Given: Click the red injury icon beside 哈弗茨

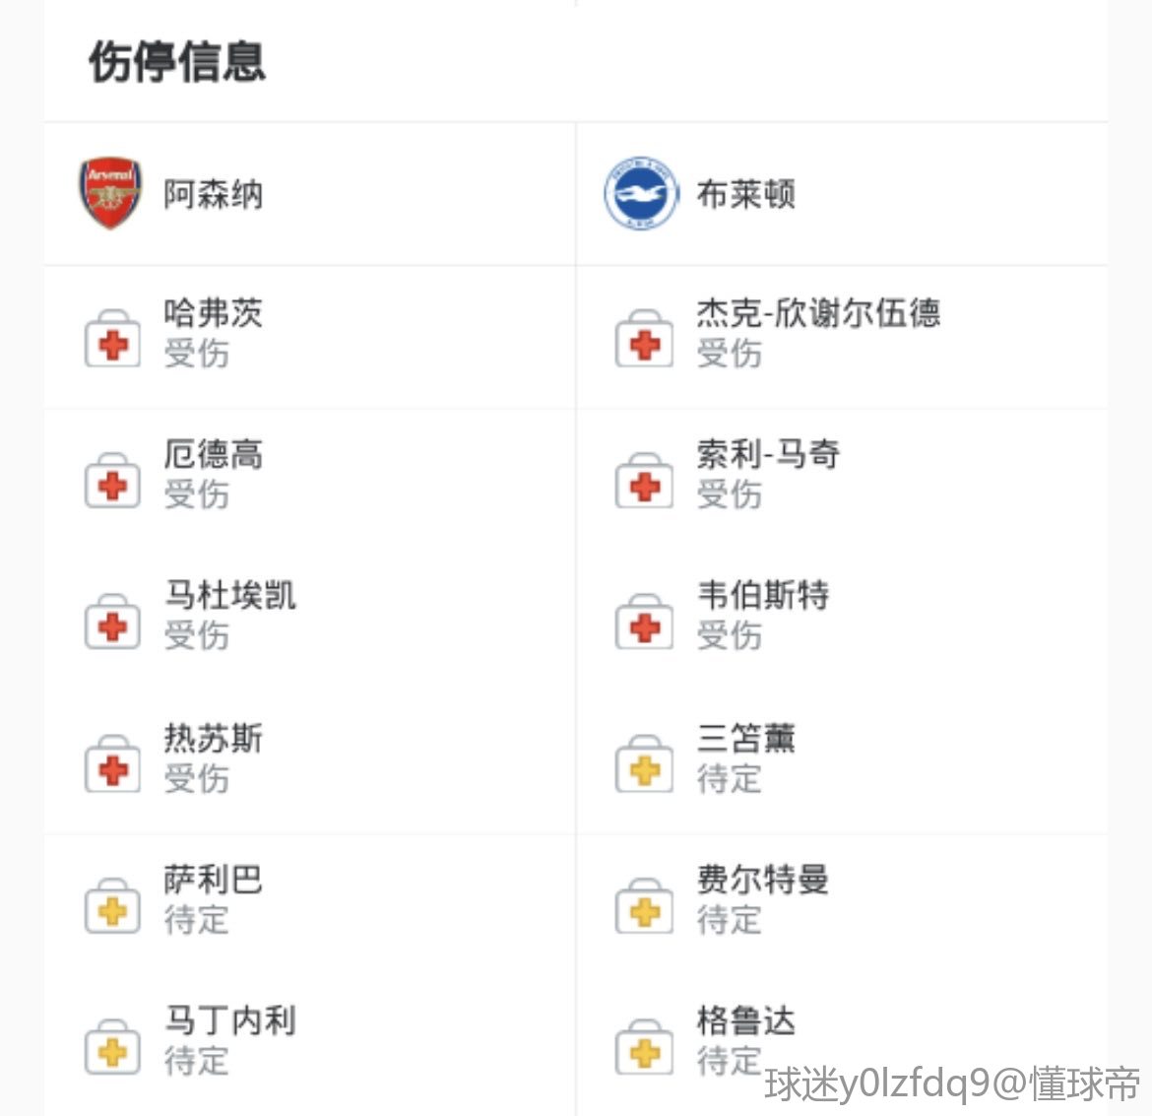Looking at the screenshot, I should pos(112,340).
